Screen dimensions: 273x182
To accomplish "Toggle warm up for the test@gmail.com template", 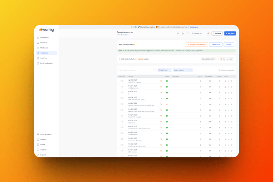I will tap(122, 87).
